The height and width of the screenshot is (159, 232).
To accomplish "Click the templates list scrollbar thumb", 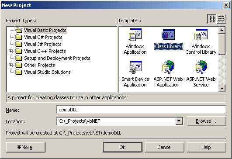I will point(222,44).
